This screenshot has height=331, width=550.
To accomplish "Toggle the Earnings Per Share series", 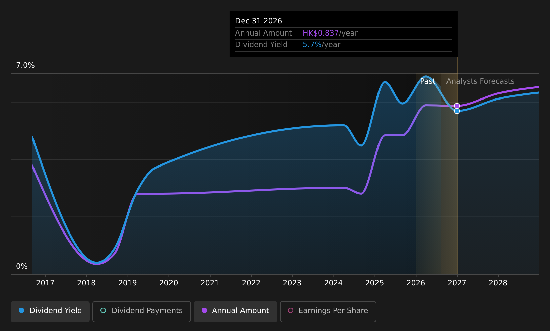I will pyautogui.click(x=328, y=311).
